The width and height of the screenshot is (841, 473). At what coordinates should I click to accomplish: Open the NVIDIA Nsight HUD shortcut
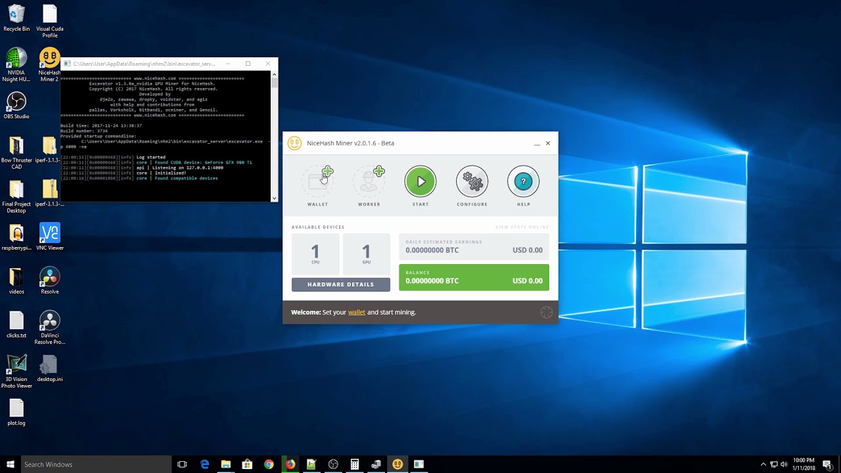tap(16, 65)
